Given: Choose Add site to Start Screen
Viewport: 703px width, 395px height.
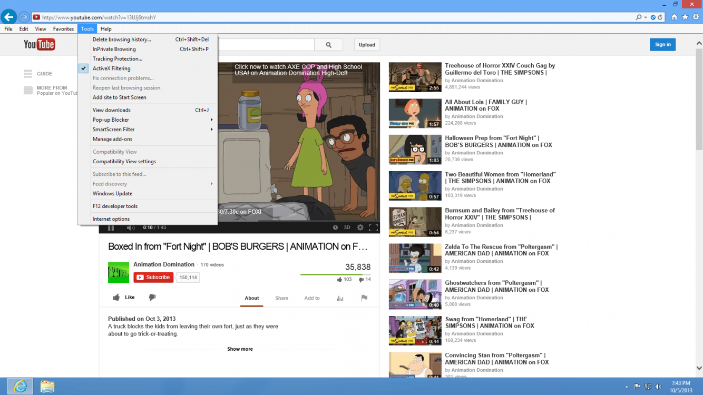Looking at the screenshot, I should pos(148,97).
